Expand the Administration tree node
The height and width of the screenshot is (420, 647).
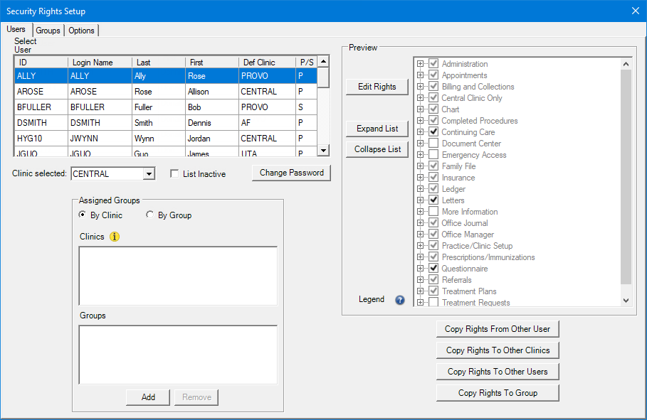click(x=420, y=64)
